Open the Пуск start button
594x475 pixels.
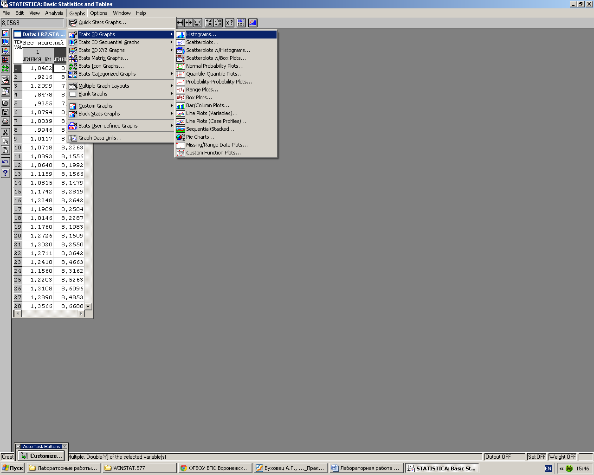[x=13, y=468]
